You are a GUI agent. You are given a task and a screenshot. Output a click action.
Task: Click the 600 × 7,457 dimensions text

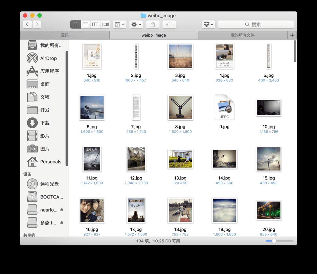tap(136, 80)
